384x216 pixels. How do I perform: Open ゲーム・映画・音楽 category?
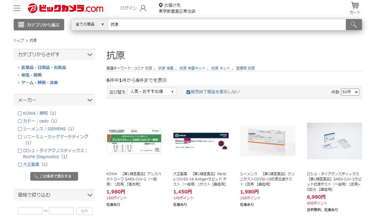(x=40, y=83)
